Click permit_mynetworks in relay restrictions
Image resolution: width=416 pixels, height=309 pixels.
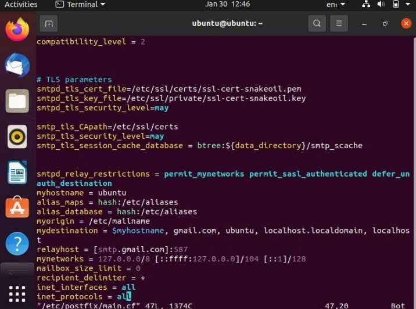pyautogui.click(x=204, y=174)
